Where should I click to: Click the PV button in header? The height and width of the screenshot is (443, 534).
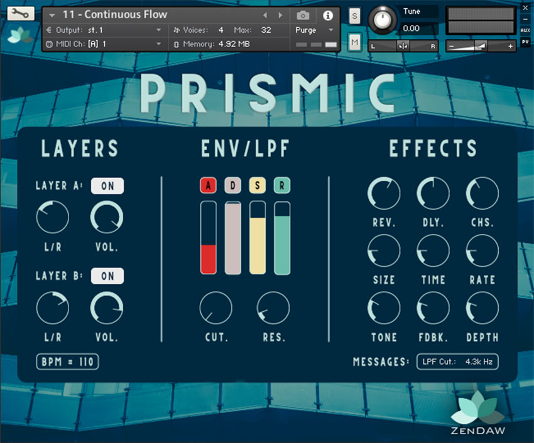(x=525, y=42)
